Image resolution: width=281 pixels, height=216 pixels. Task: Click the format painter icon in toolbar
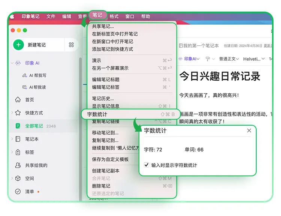pos(208,59)
